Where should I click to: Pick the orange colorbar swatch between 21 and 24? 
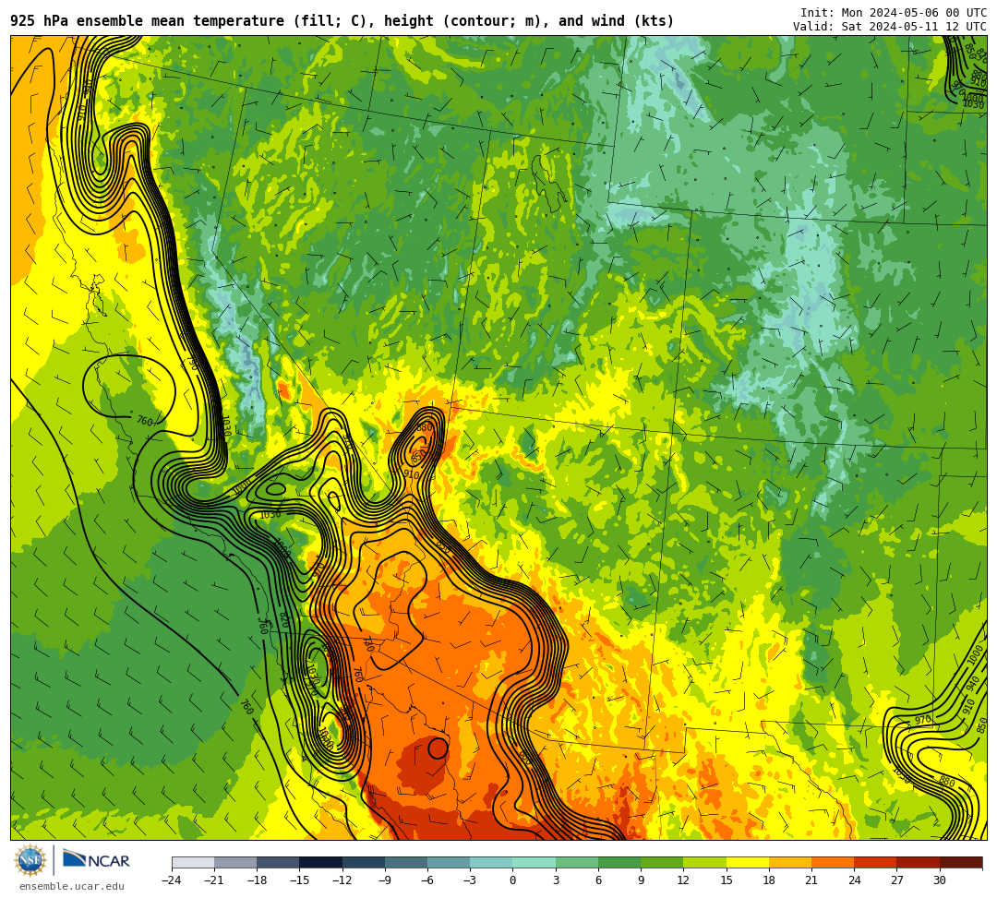click(833, 862)
